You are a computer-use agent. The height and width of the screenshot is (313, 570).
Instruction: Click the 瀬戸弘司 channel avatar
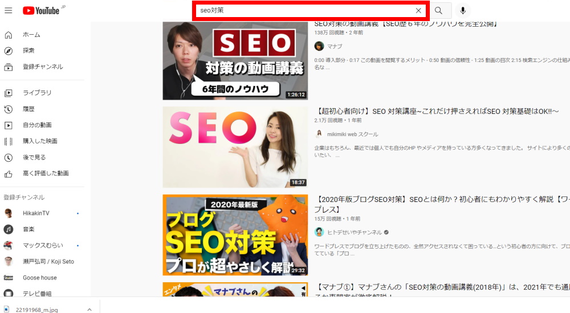tap(9, 261)
